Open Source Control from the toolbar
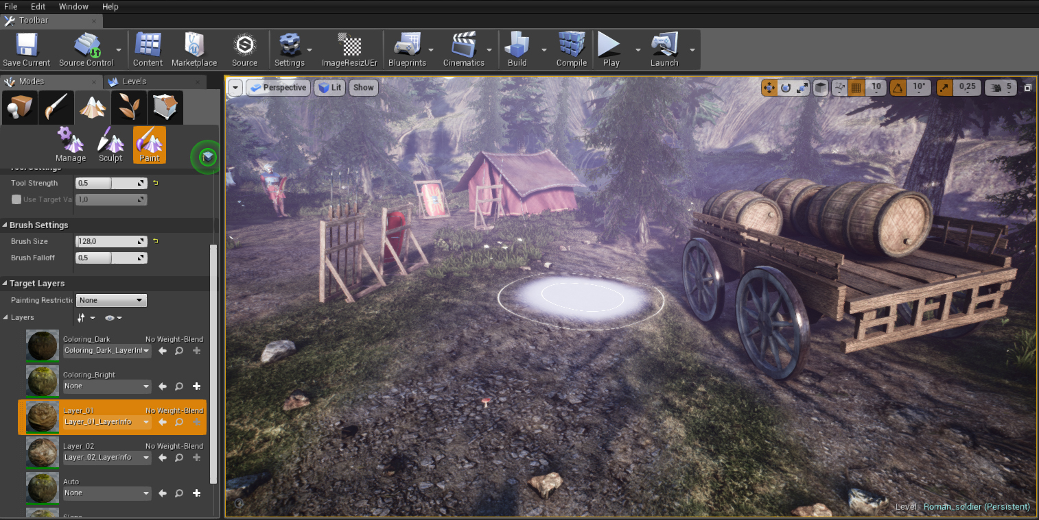Screen dimensions: 1039x520 click(86, 49)
